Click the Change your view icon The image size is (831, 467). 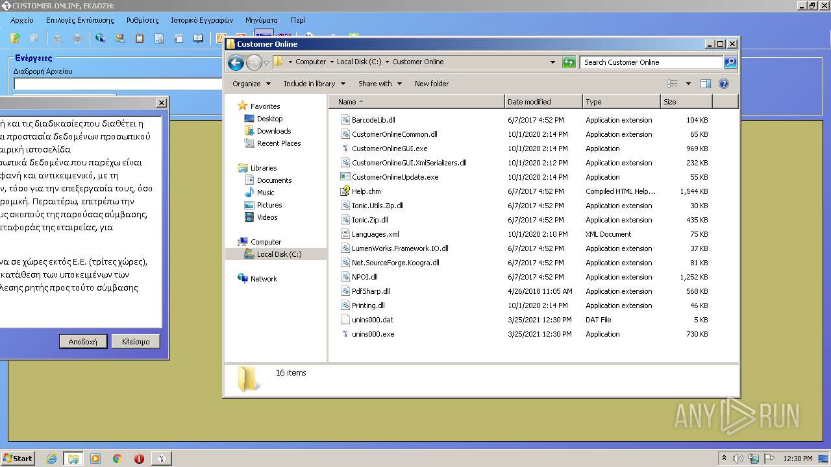pyautogui.click(x=673, y=84)
